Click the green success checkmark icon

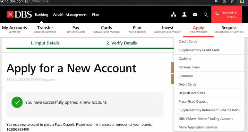click(17, 102)
